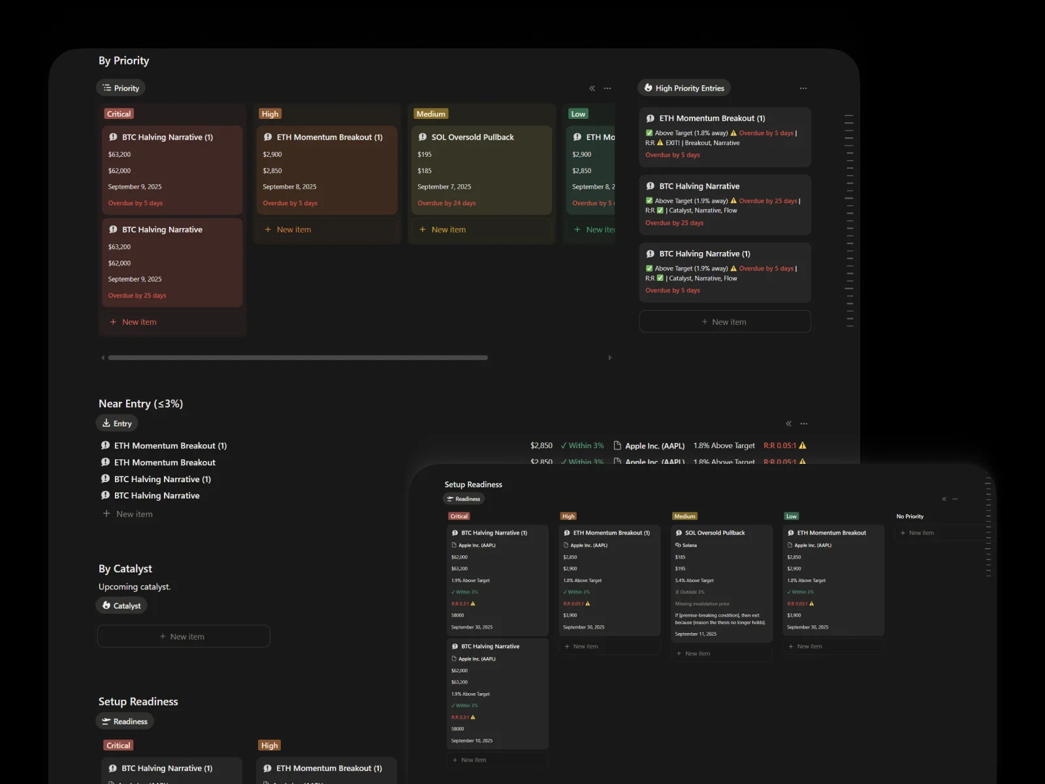Toggle Above Target checkbox on BTC Halving Narrative (1)
Viewport: 1045px width, 784px height.
click(649, 269)
